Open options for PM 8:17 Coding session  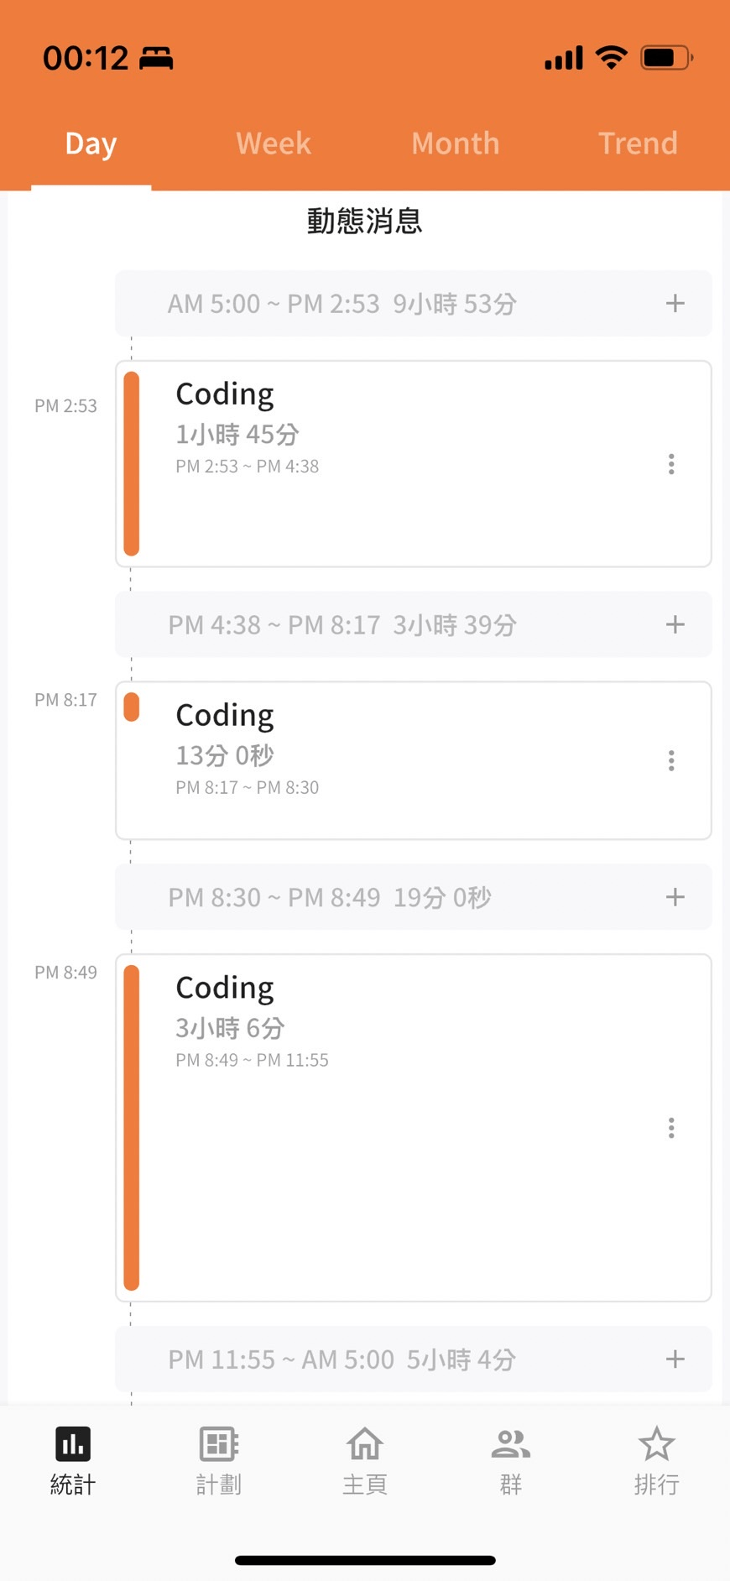click(671, 760)
